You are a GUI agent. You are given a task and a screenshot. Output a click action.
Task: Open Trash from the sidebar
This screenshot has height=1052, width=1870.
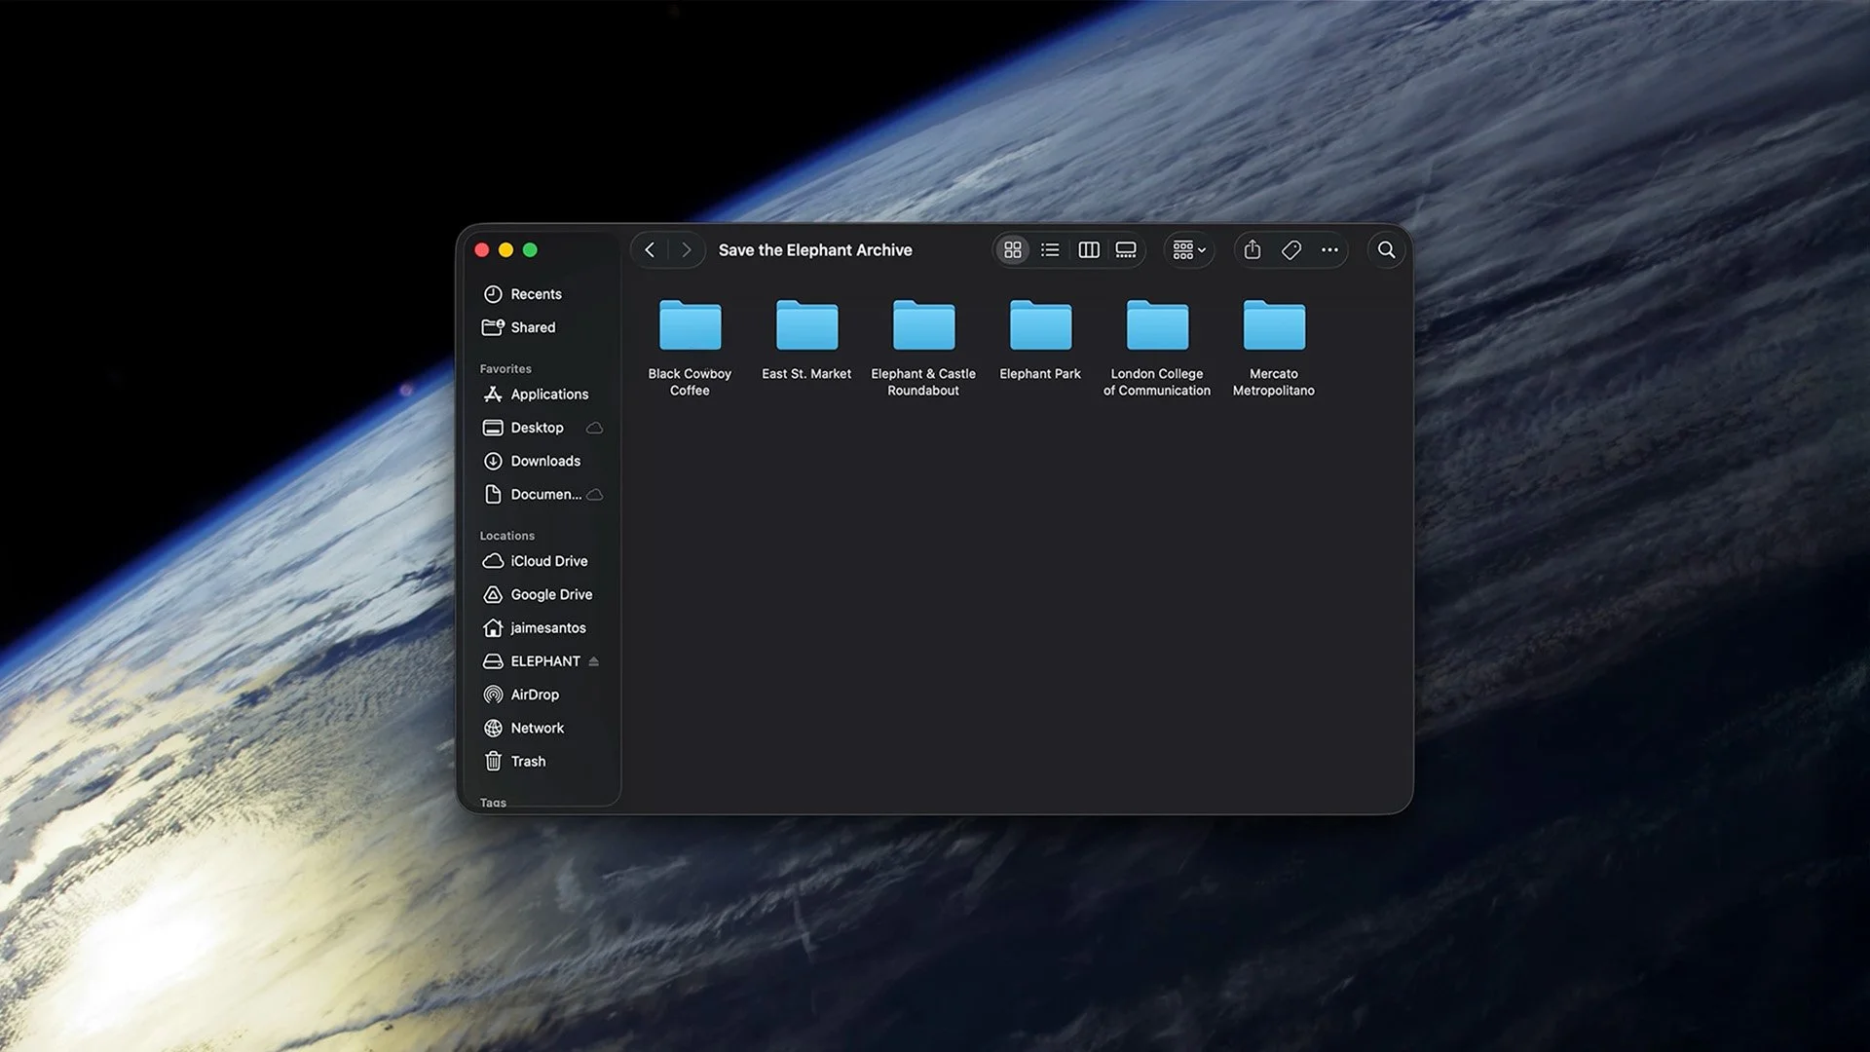[x=528, y=762]
